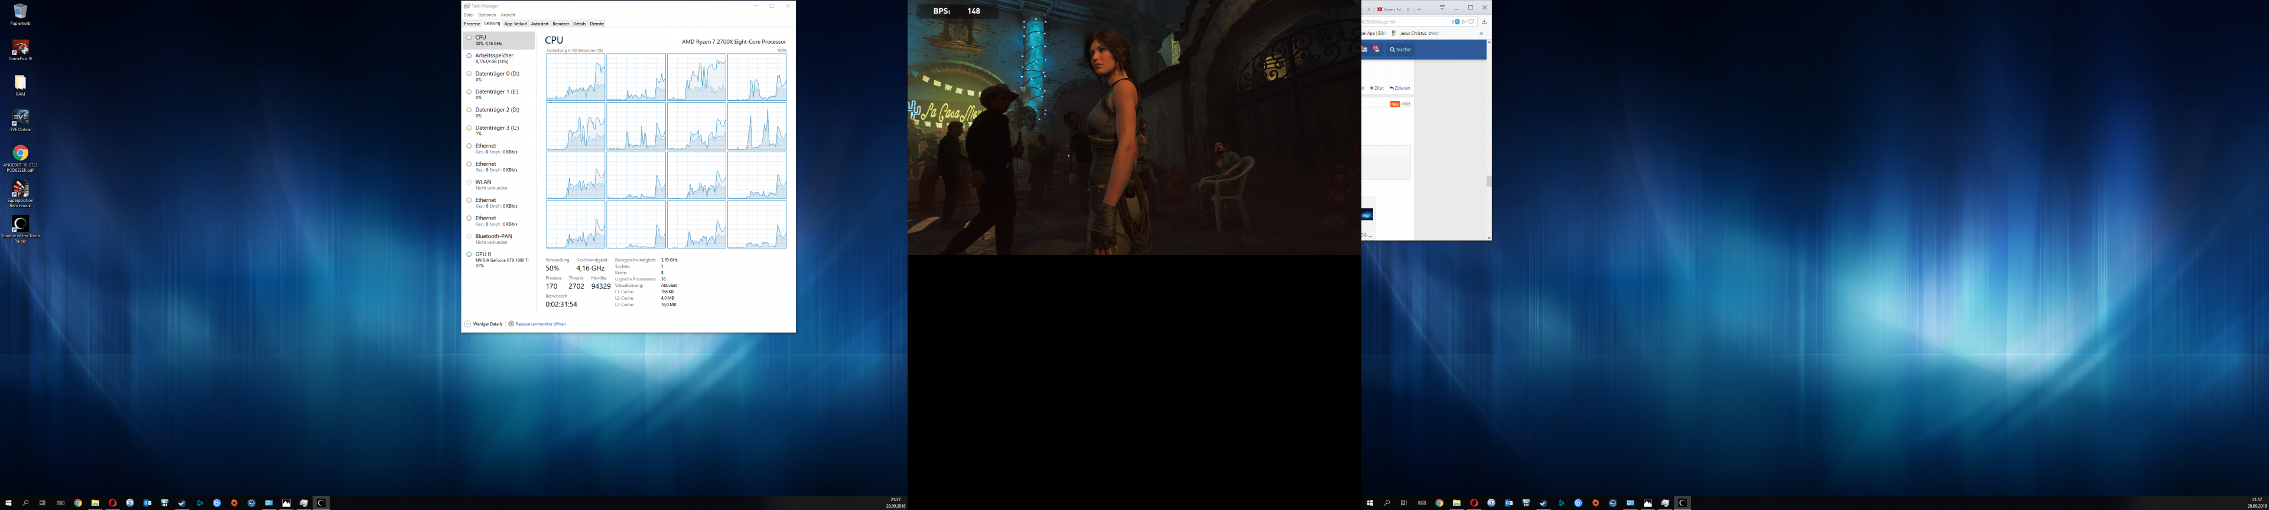
Task: Click Zitieren reply link
Action: 1400,88
